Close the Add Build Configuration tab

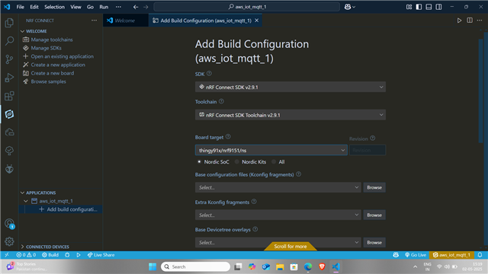click(x=257, y=21)
